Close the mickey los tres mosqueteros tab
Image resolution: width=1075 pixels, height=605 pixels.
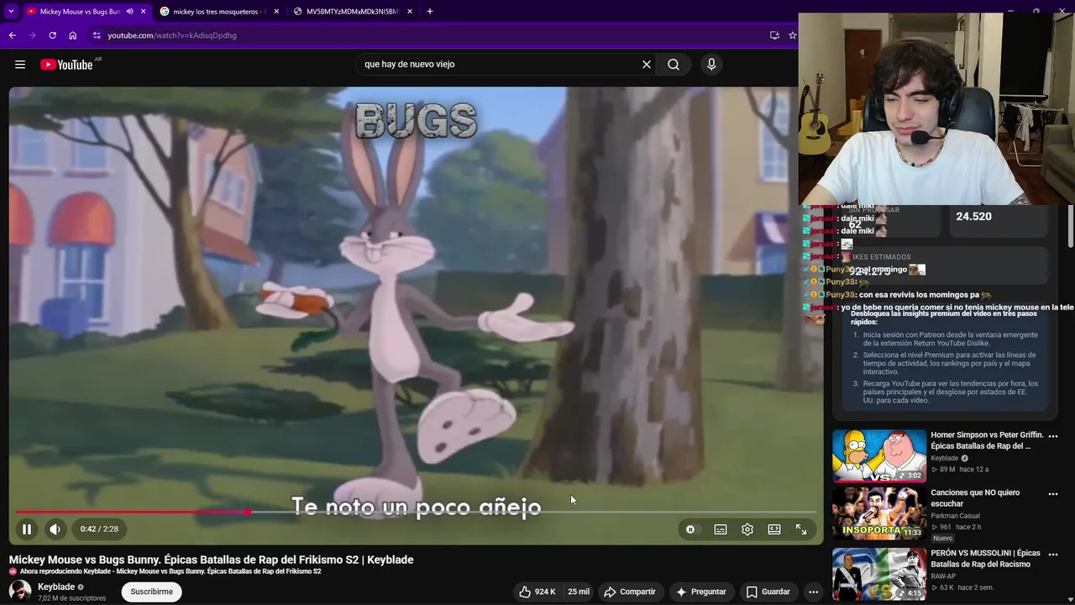pos(276,12)
